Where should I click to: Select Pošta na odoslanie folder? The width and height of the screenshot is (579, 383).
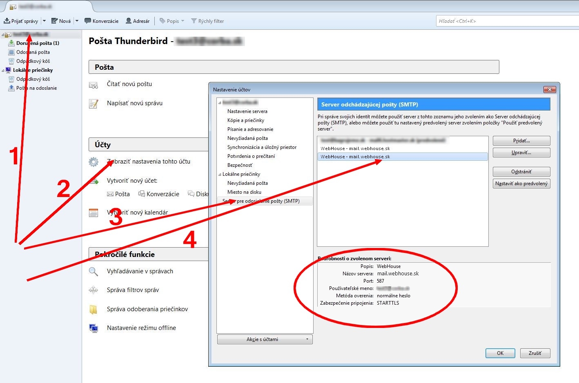coord(36,88)
